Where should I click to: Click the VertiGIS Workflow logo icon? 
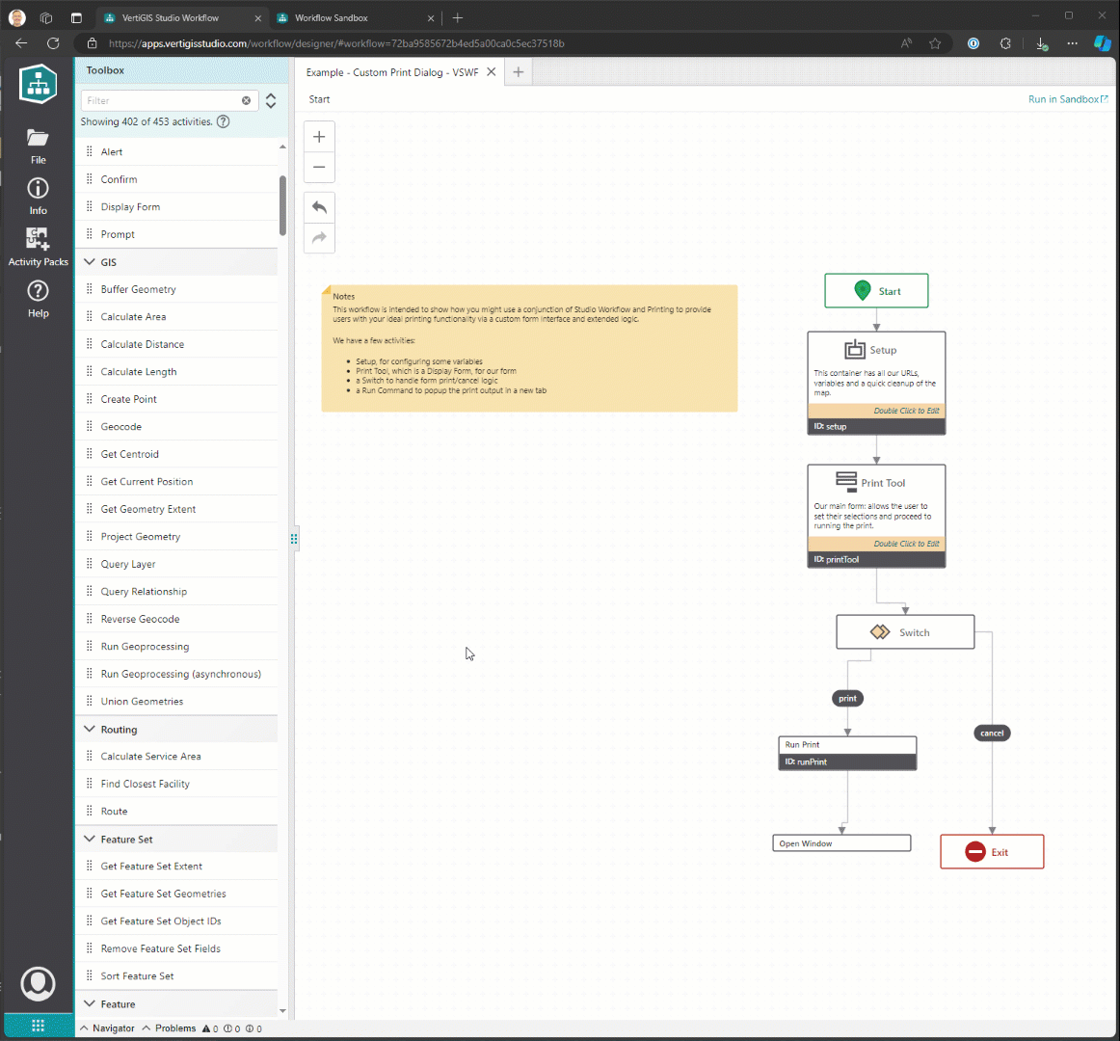(38, 84)
